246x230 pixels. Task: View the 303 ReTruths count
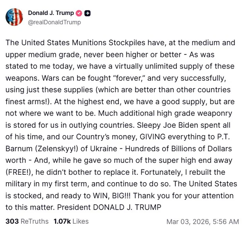[x=12, y=221]
